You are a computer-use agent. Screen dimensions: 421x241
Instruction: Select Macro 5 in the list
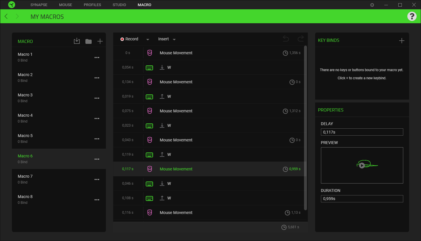click(x=59, y=139)
